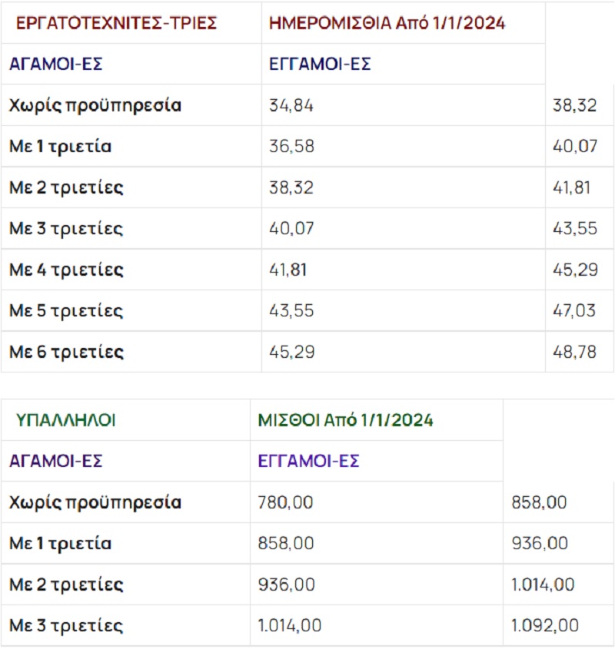Select the Με 5 τριετίες row label

tap(66, 311)
